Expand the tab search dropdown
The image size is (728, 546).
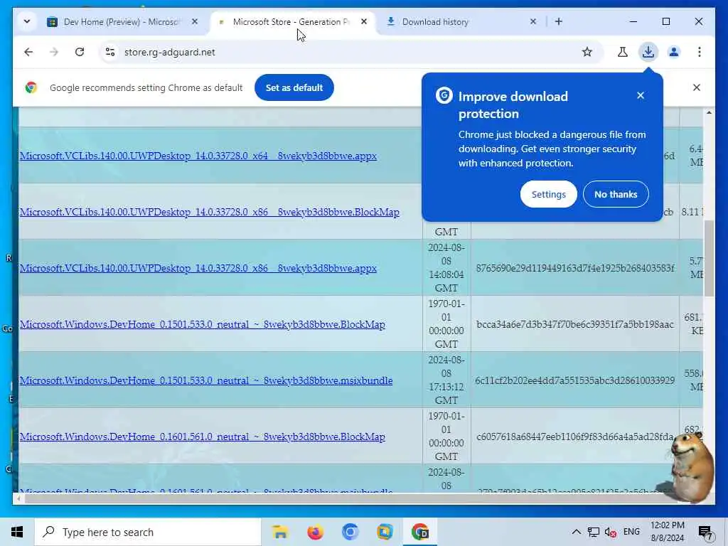pyautogui.click(x=27, y=21)
